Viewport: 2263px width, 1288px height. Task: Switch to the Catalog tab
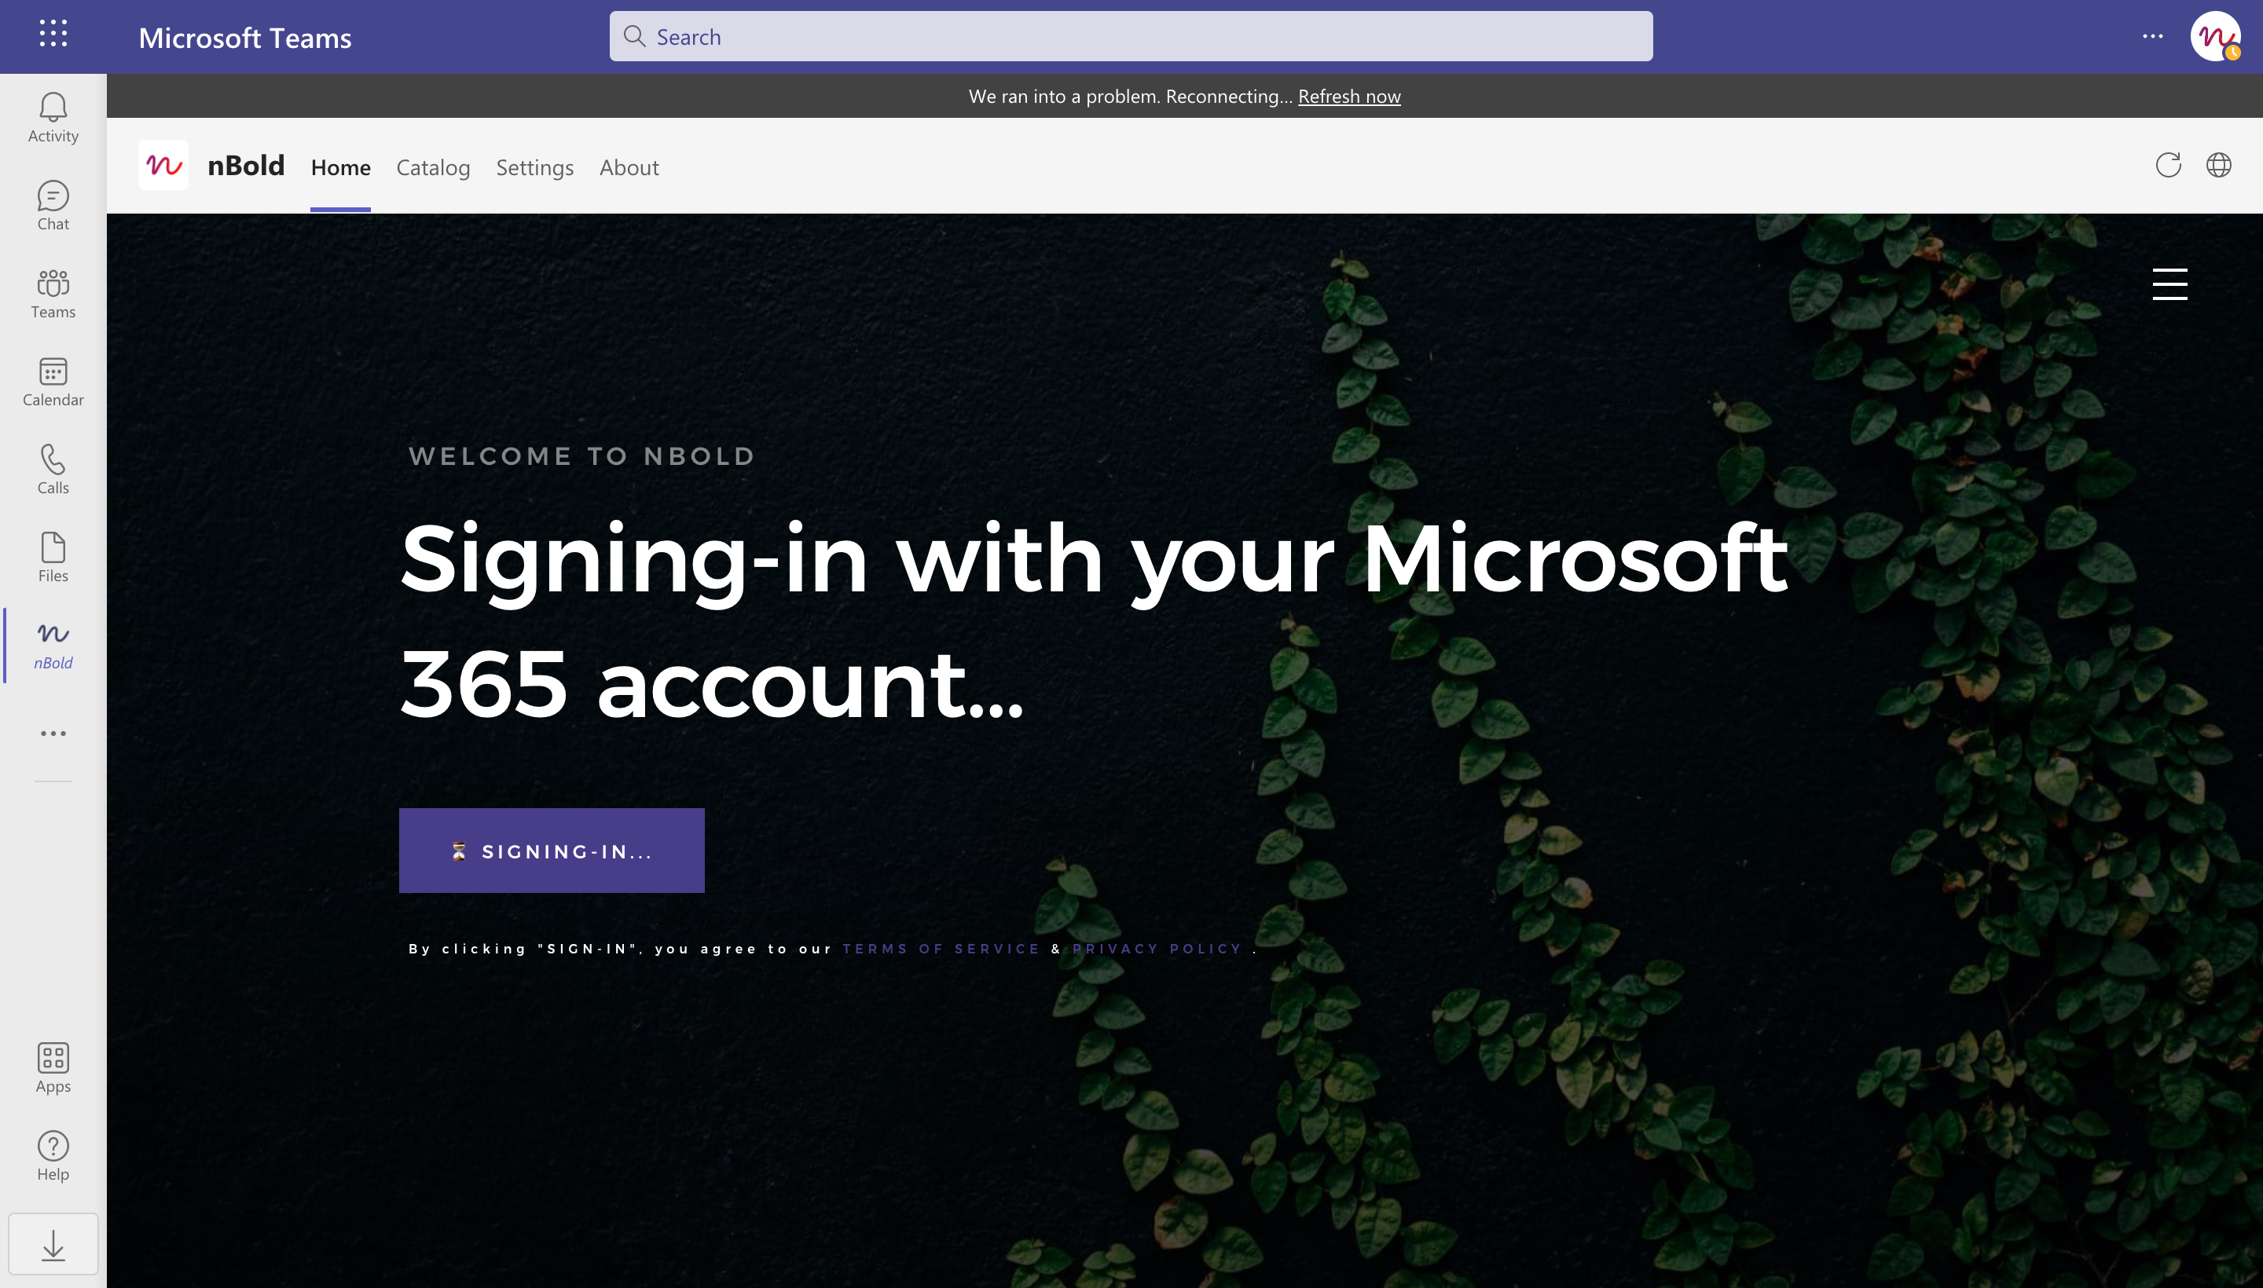click(433, 167)
